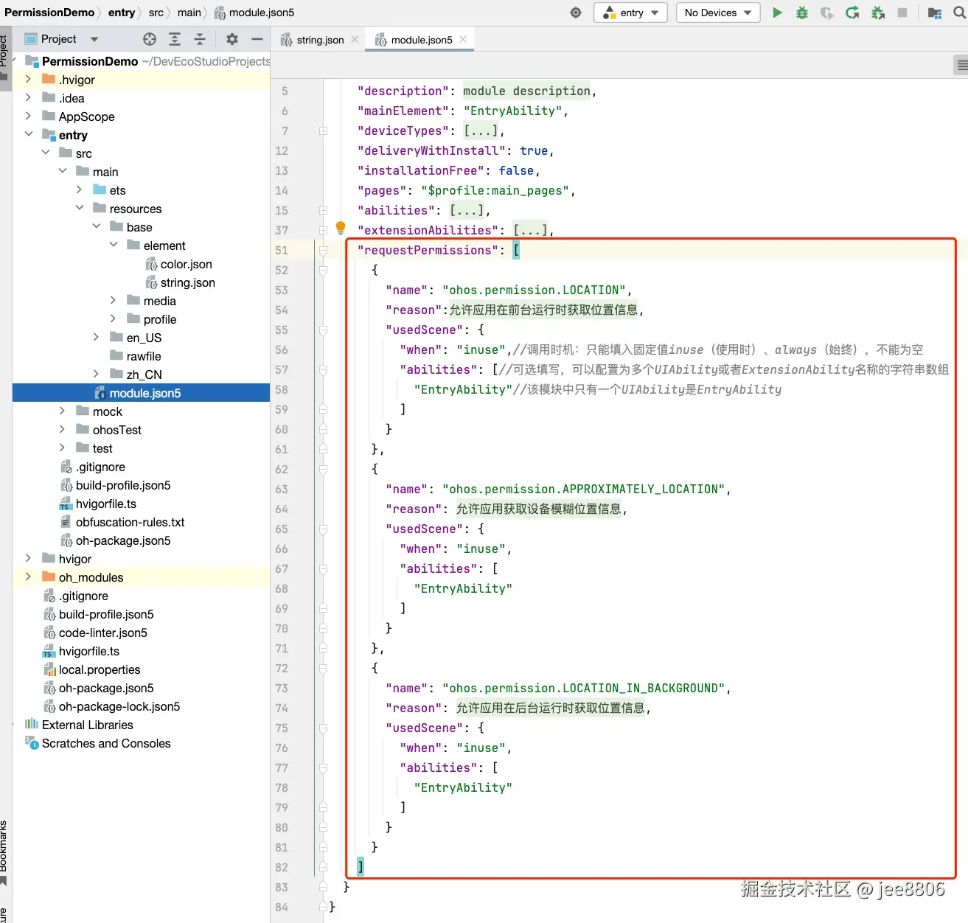Viewport: 968px width, 923px height.
Task: Expand all items in Project tree
Action: (175, 39)
